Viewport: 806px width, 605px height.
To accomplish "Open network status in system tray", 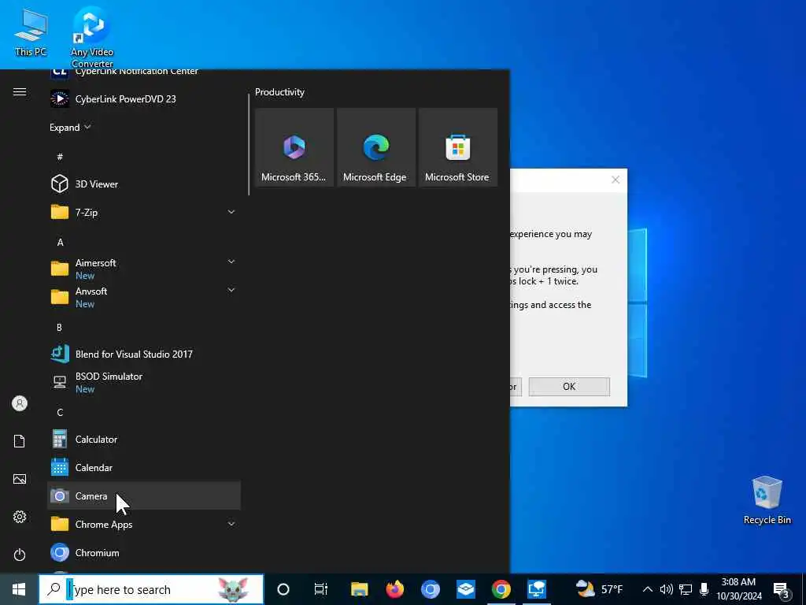I will (x=686, y=589).
